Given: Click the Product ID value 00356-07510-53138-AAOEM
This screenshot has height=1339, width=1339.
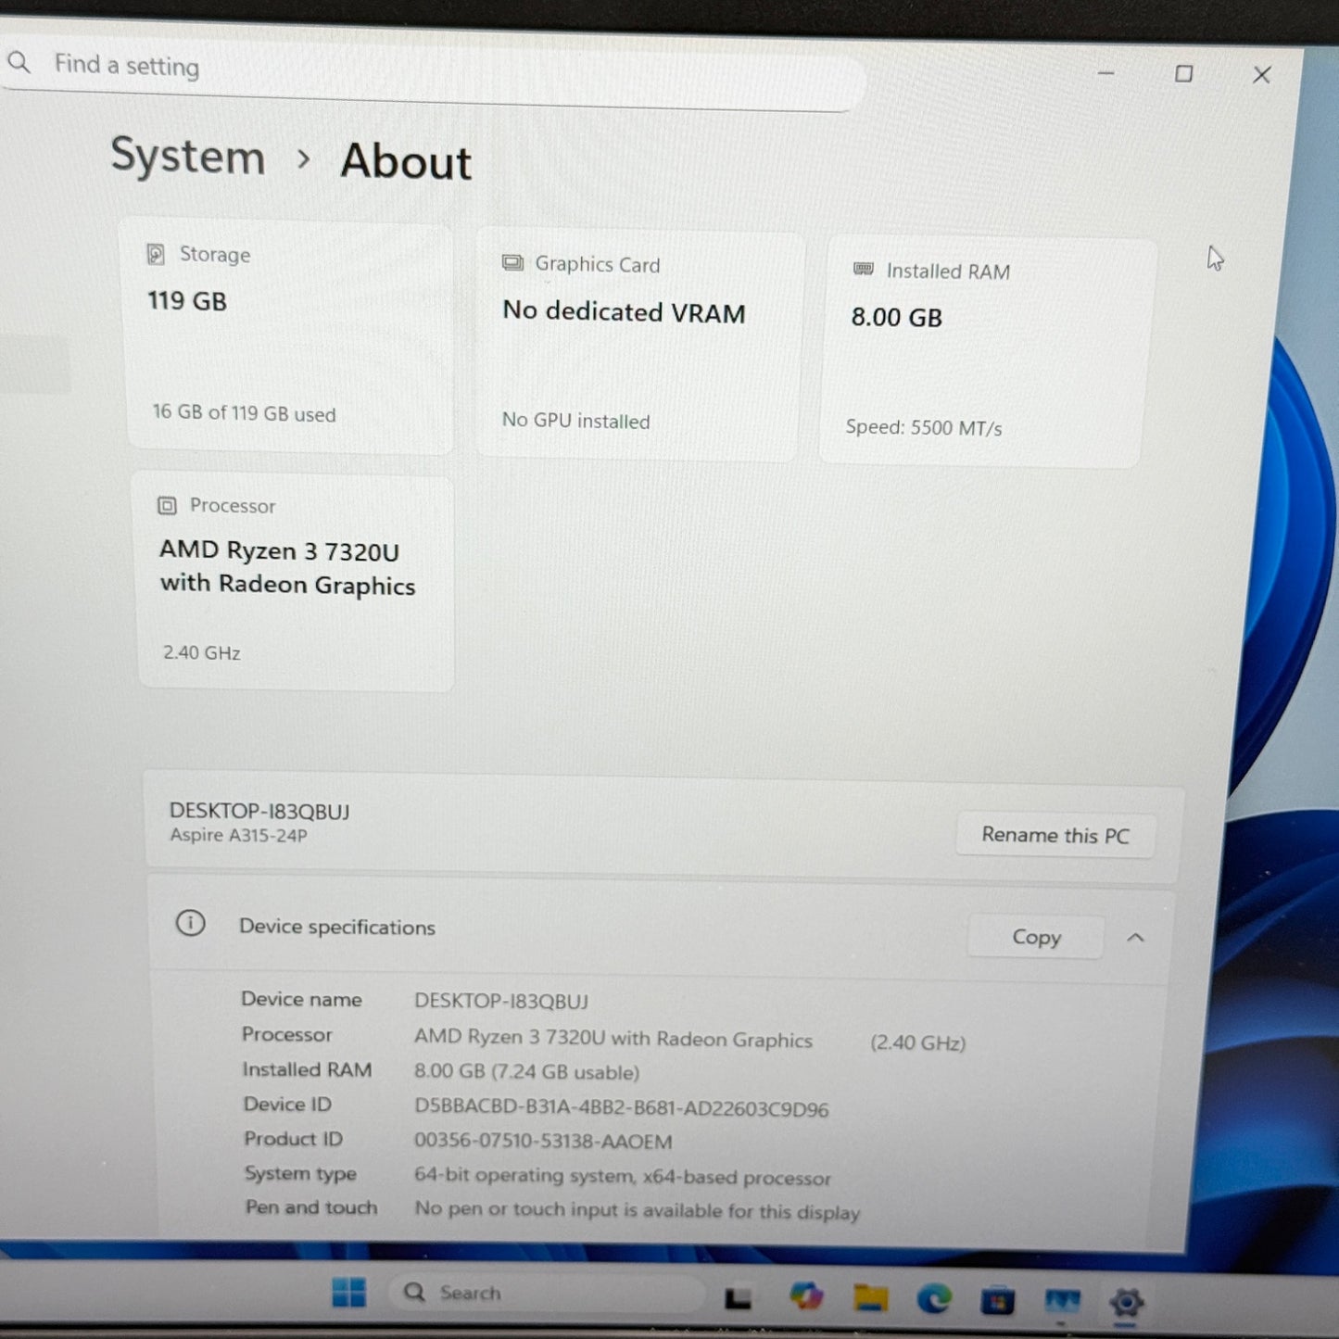Looking at the screenshot, I should pos(544,1142).
